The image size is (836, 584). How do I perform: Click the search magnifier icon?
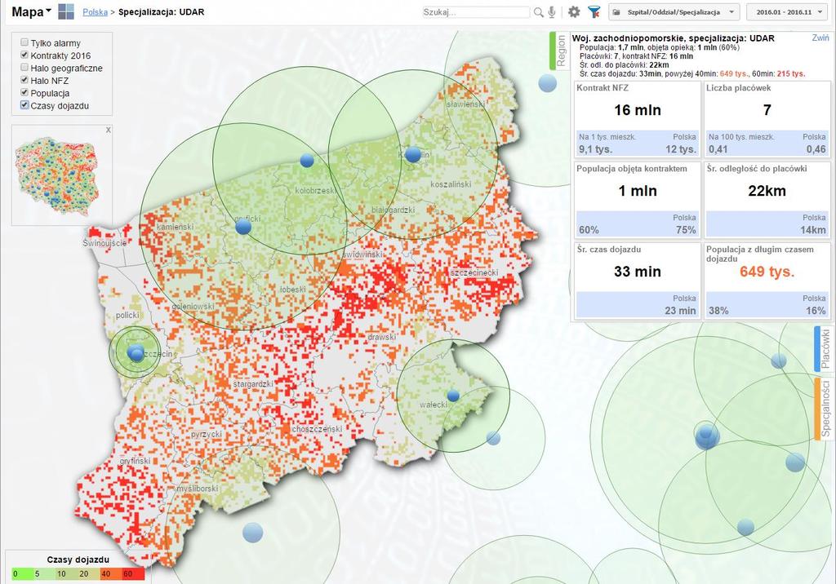point(539,12)
